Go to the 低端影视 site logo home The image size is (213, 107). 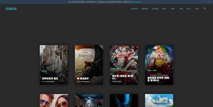(11, 9)
